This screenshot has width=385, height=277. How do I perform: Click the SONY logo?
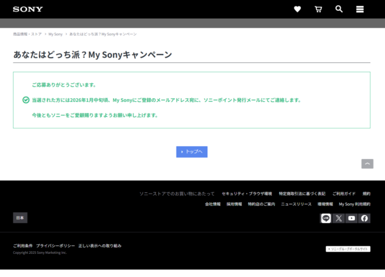[28, 10]
